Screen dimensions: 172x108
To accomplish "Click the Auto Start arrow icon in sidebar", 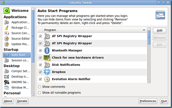I will [x=7, y=55].
